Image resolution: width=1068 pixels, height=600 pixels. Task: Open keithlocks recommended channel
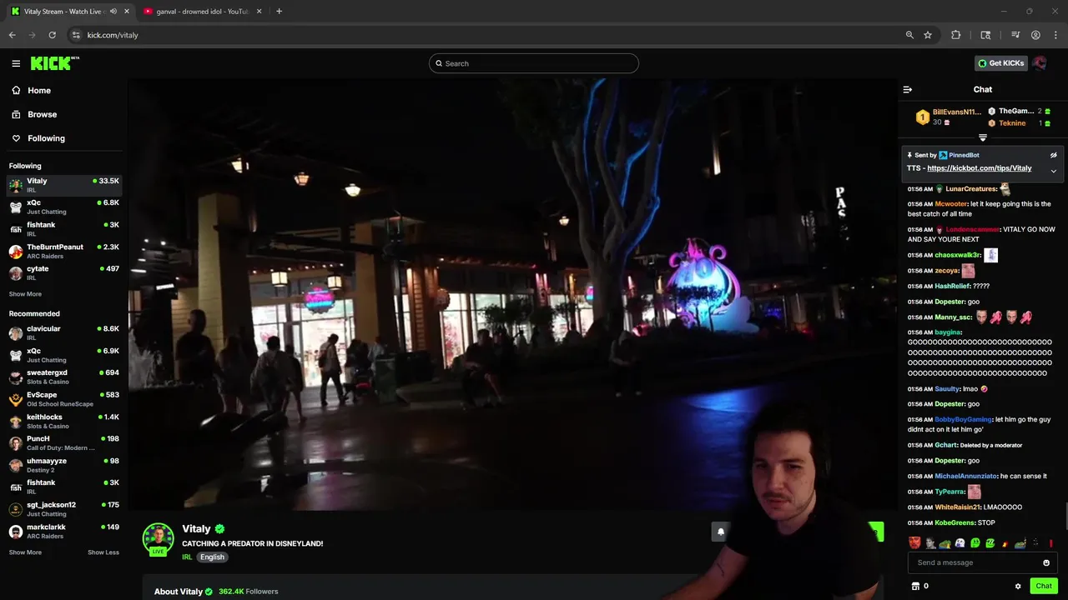coord(65,421)
